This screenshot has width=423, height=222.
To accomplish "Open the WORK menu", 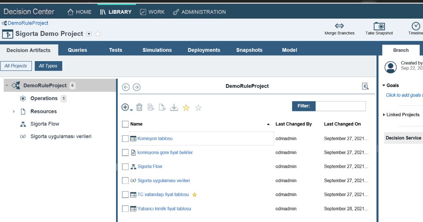I will click(153, 12).
